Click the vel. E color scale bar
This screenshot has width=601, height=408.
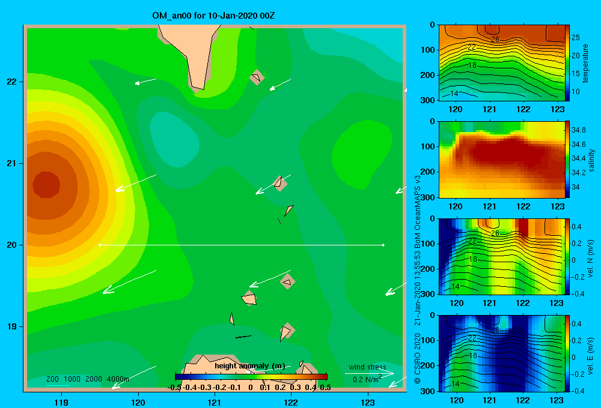click(567, 353)
